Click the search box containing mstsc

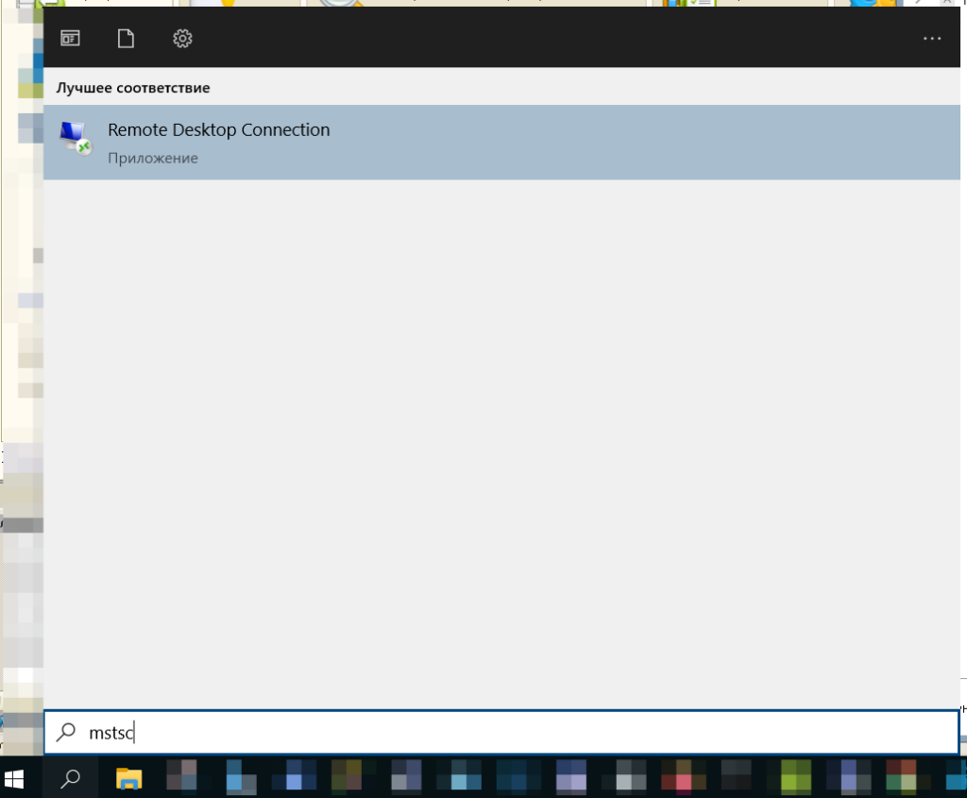[501, 732]
